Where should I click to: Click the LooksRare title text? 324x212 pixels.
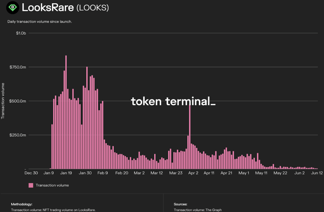48,8
